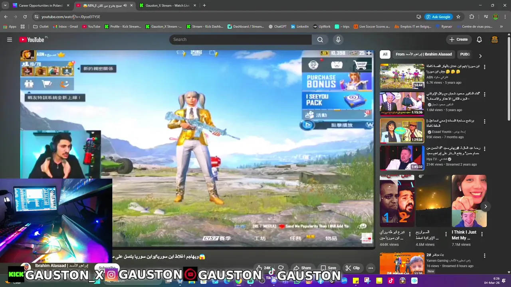Viewport: 511px width, 287px height.
Task: Open options menu for Hya TV video
Action: point(484,149)
